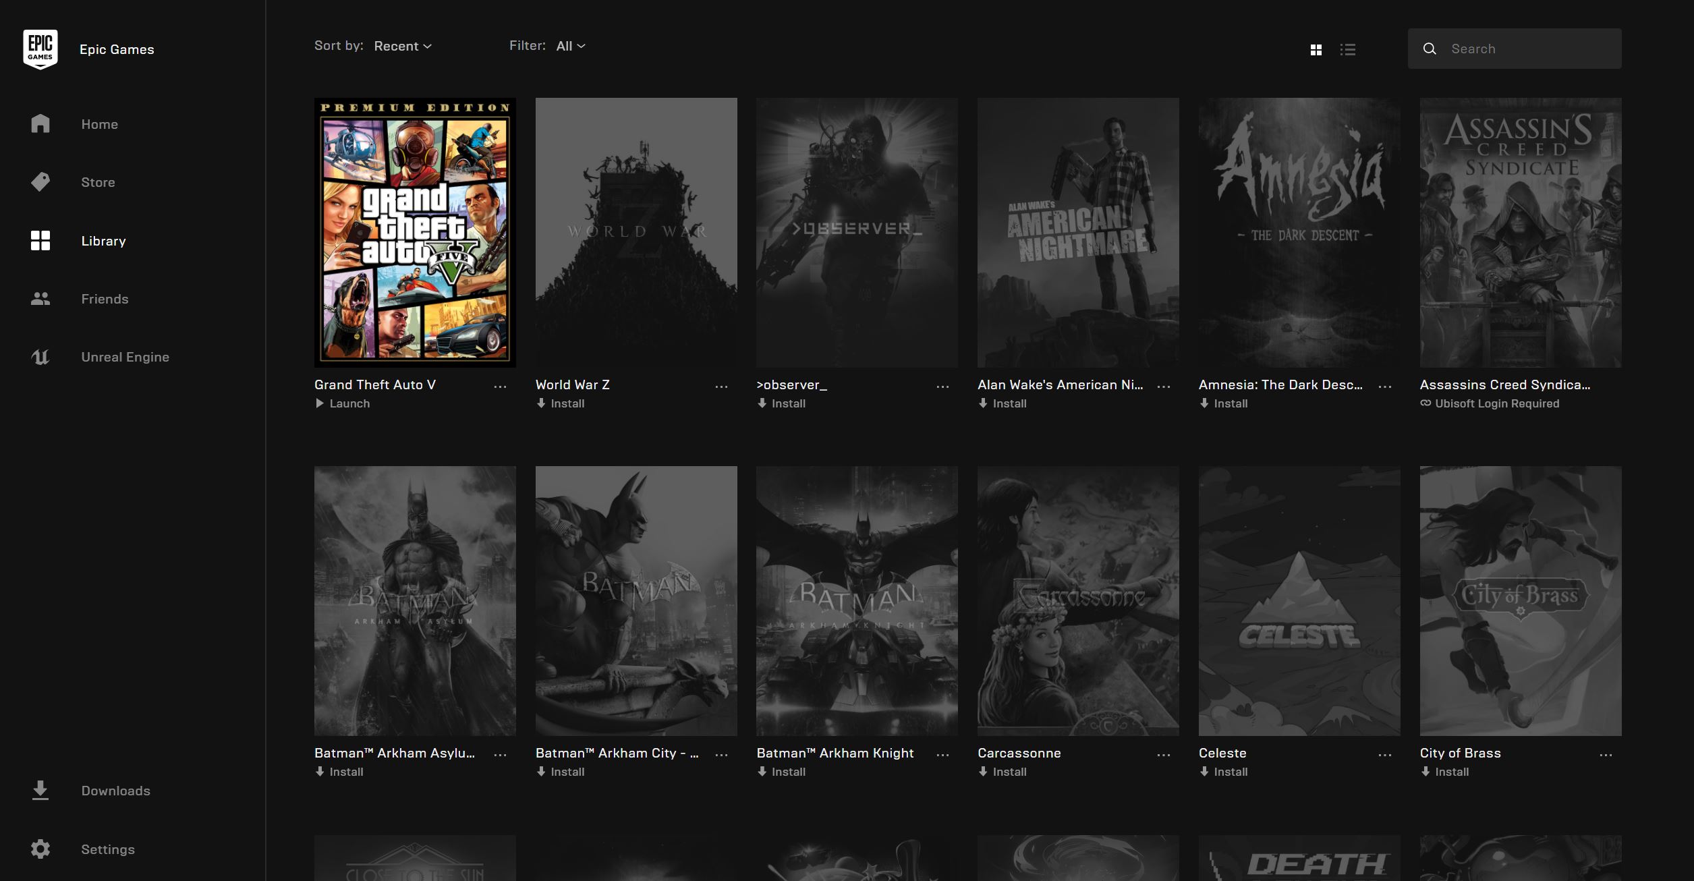Open the Assassin's Creed Syndicate cover
Image resolution: width=1694 pixels, height=881 pixels.
1521,233
